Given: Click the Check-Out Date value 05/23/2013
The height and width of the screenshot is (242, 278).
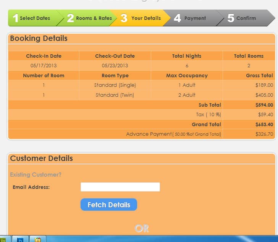Looking at the screenshot, I should [115, 65].
